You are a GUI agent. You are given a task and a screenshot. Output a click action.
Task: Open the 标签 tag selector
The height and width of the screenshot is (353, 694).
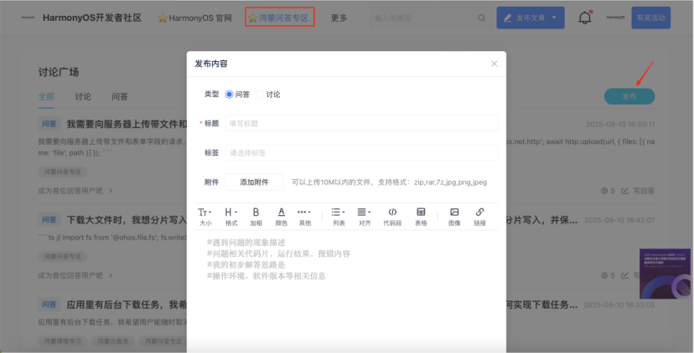point(361,153)
